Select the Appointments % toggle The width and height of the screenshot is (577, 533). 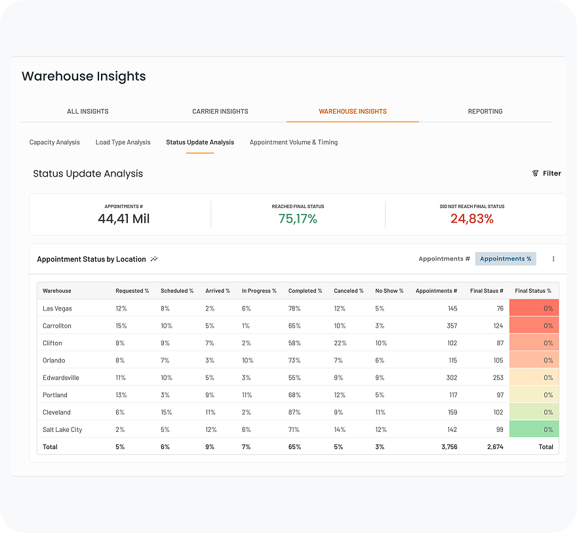point(506,259)
